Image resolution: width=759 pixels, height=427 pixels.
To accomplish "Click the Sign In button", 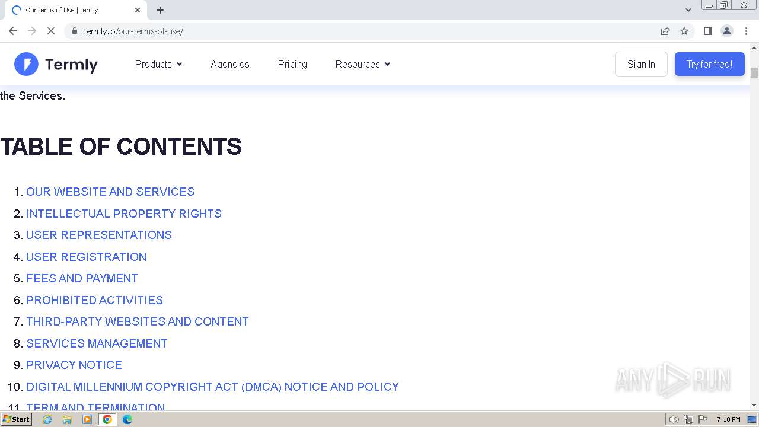I will (641, 64).
